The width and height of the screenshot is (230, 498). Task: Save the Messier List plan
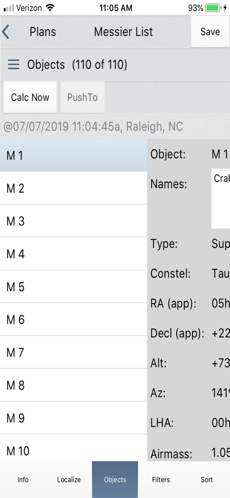pyautogui.click(x=210, y=31)
